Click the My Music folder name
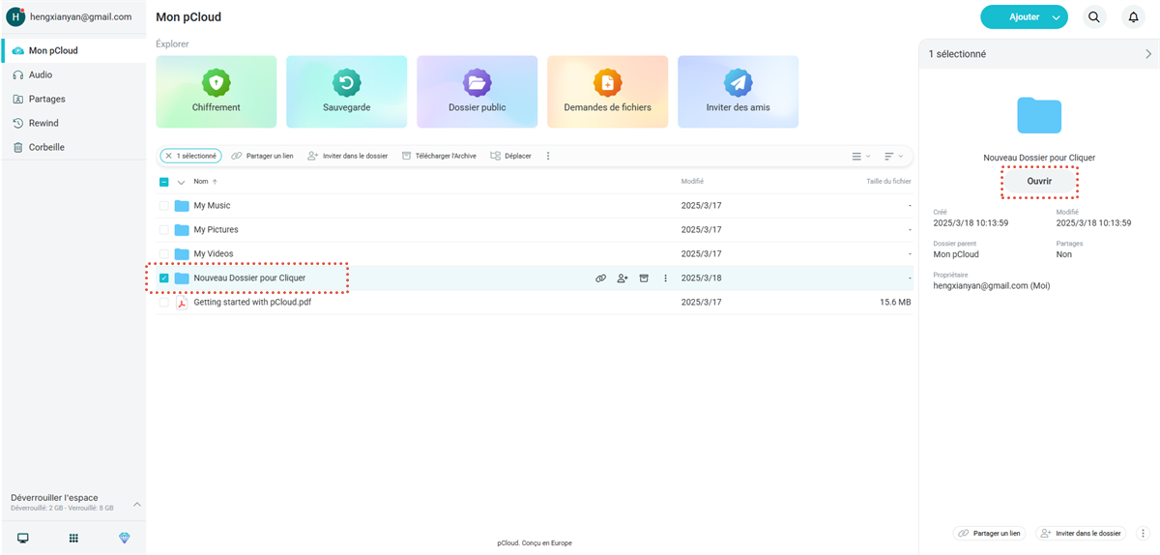The height and width of the screenshot is (555, 1160). pyautogui.click(x=212, y=205)
